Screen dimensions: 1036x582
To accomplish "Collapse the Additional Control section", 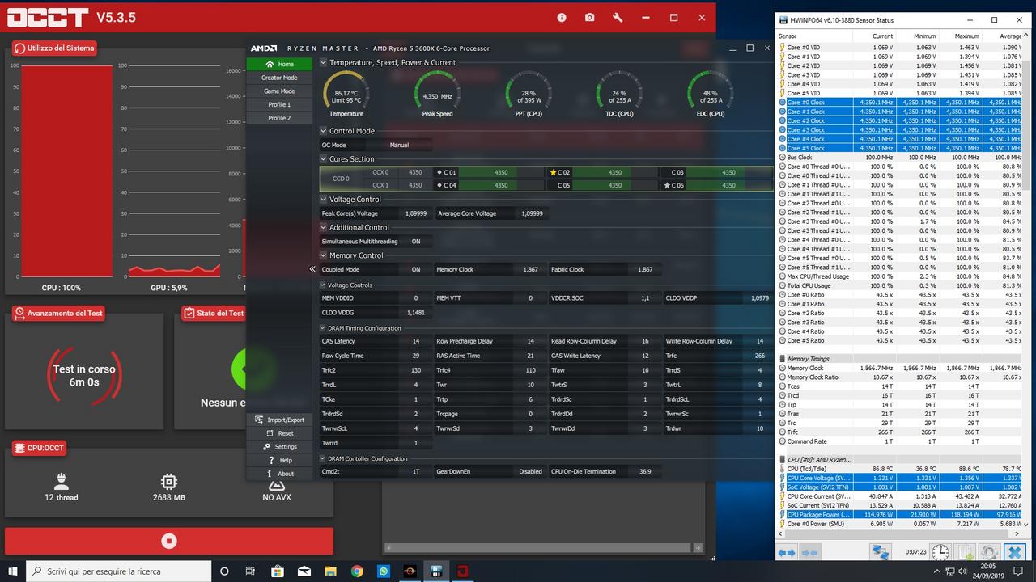I will tap(324, 227).
